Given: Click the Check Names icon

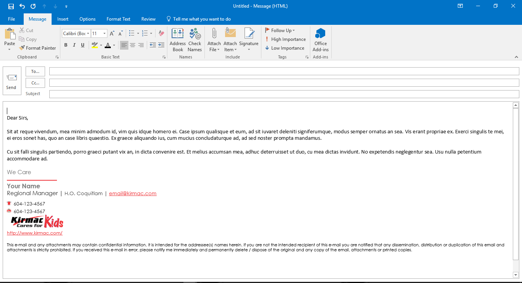Looking at the screenshot, I should (x=195, y=40).
